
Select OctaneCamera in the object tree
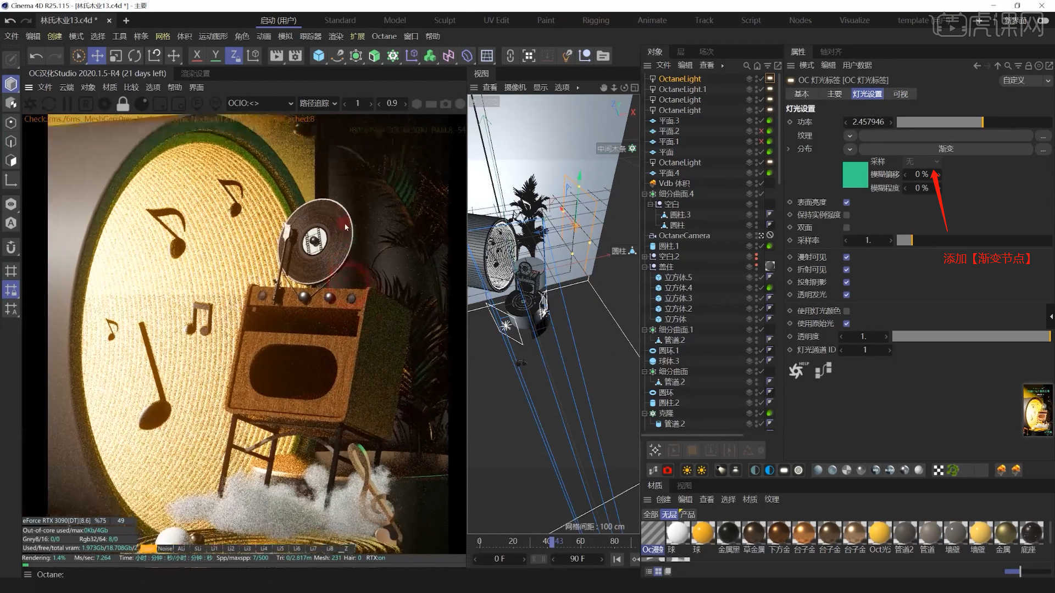pos(684,236)
